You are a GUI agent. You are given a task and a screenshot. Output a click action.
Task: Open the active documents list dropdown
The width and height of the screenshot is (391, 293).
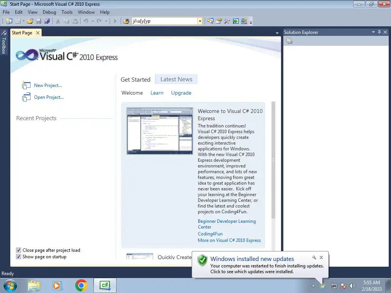(x=277, y=33)
